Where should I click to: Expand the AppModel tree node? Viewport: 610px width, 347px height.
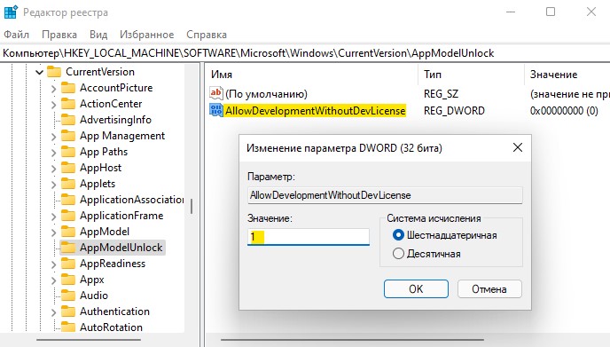[54, 233]
